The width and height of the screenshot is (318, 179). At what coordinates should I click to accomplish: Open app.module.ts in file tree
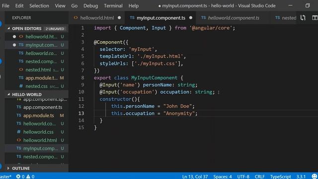click(x=36, y=115)
